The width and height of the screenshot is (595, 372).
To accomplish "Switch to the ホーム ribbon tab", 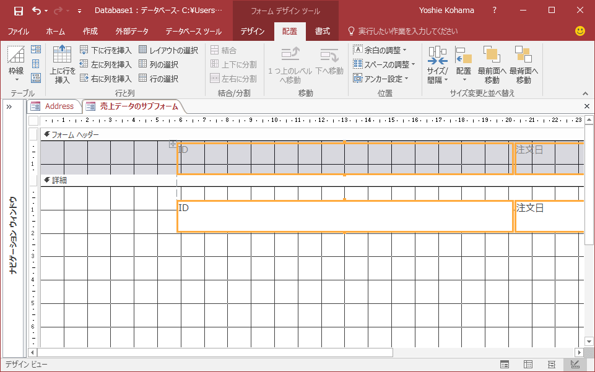I will (x=55, y=32).
